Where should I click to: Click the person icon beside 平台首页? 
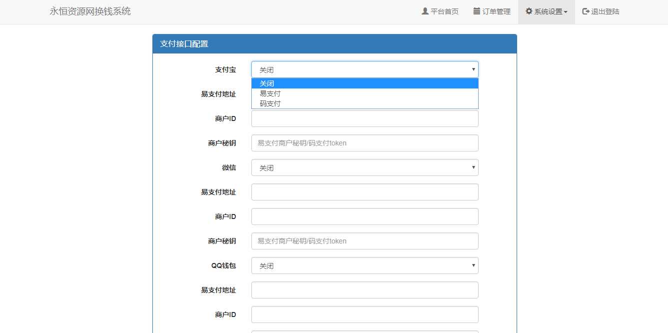point(424,11)
